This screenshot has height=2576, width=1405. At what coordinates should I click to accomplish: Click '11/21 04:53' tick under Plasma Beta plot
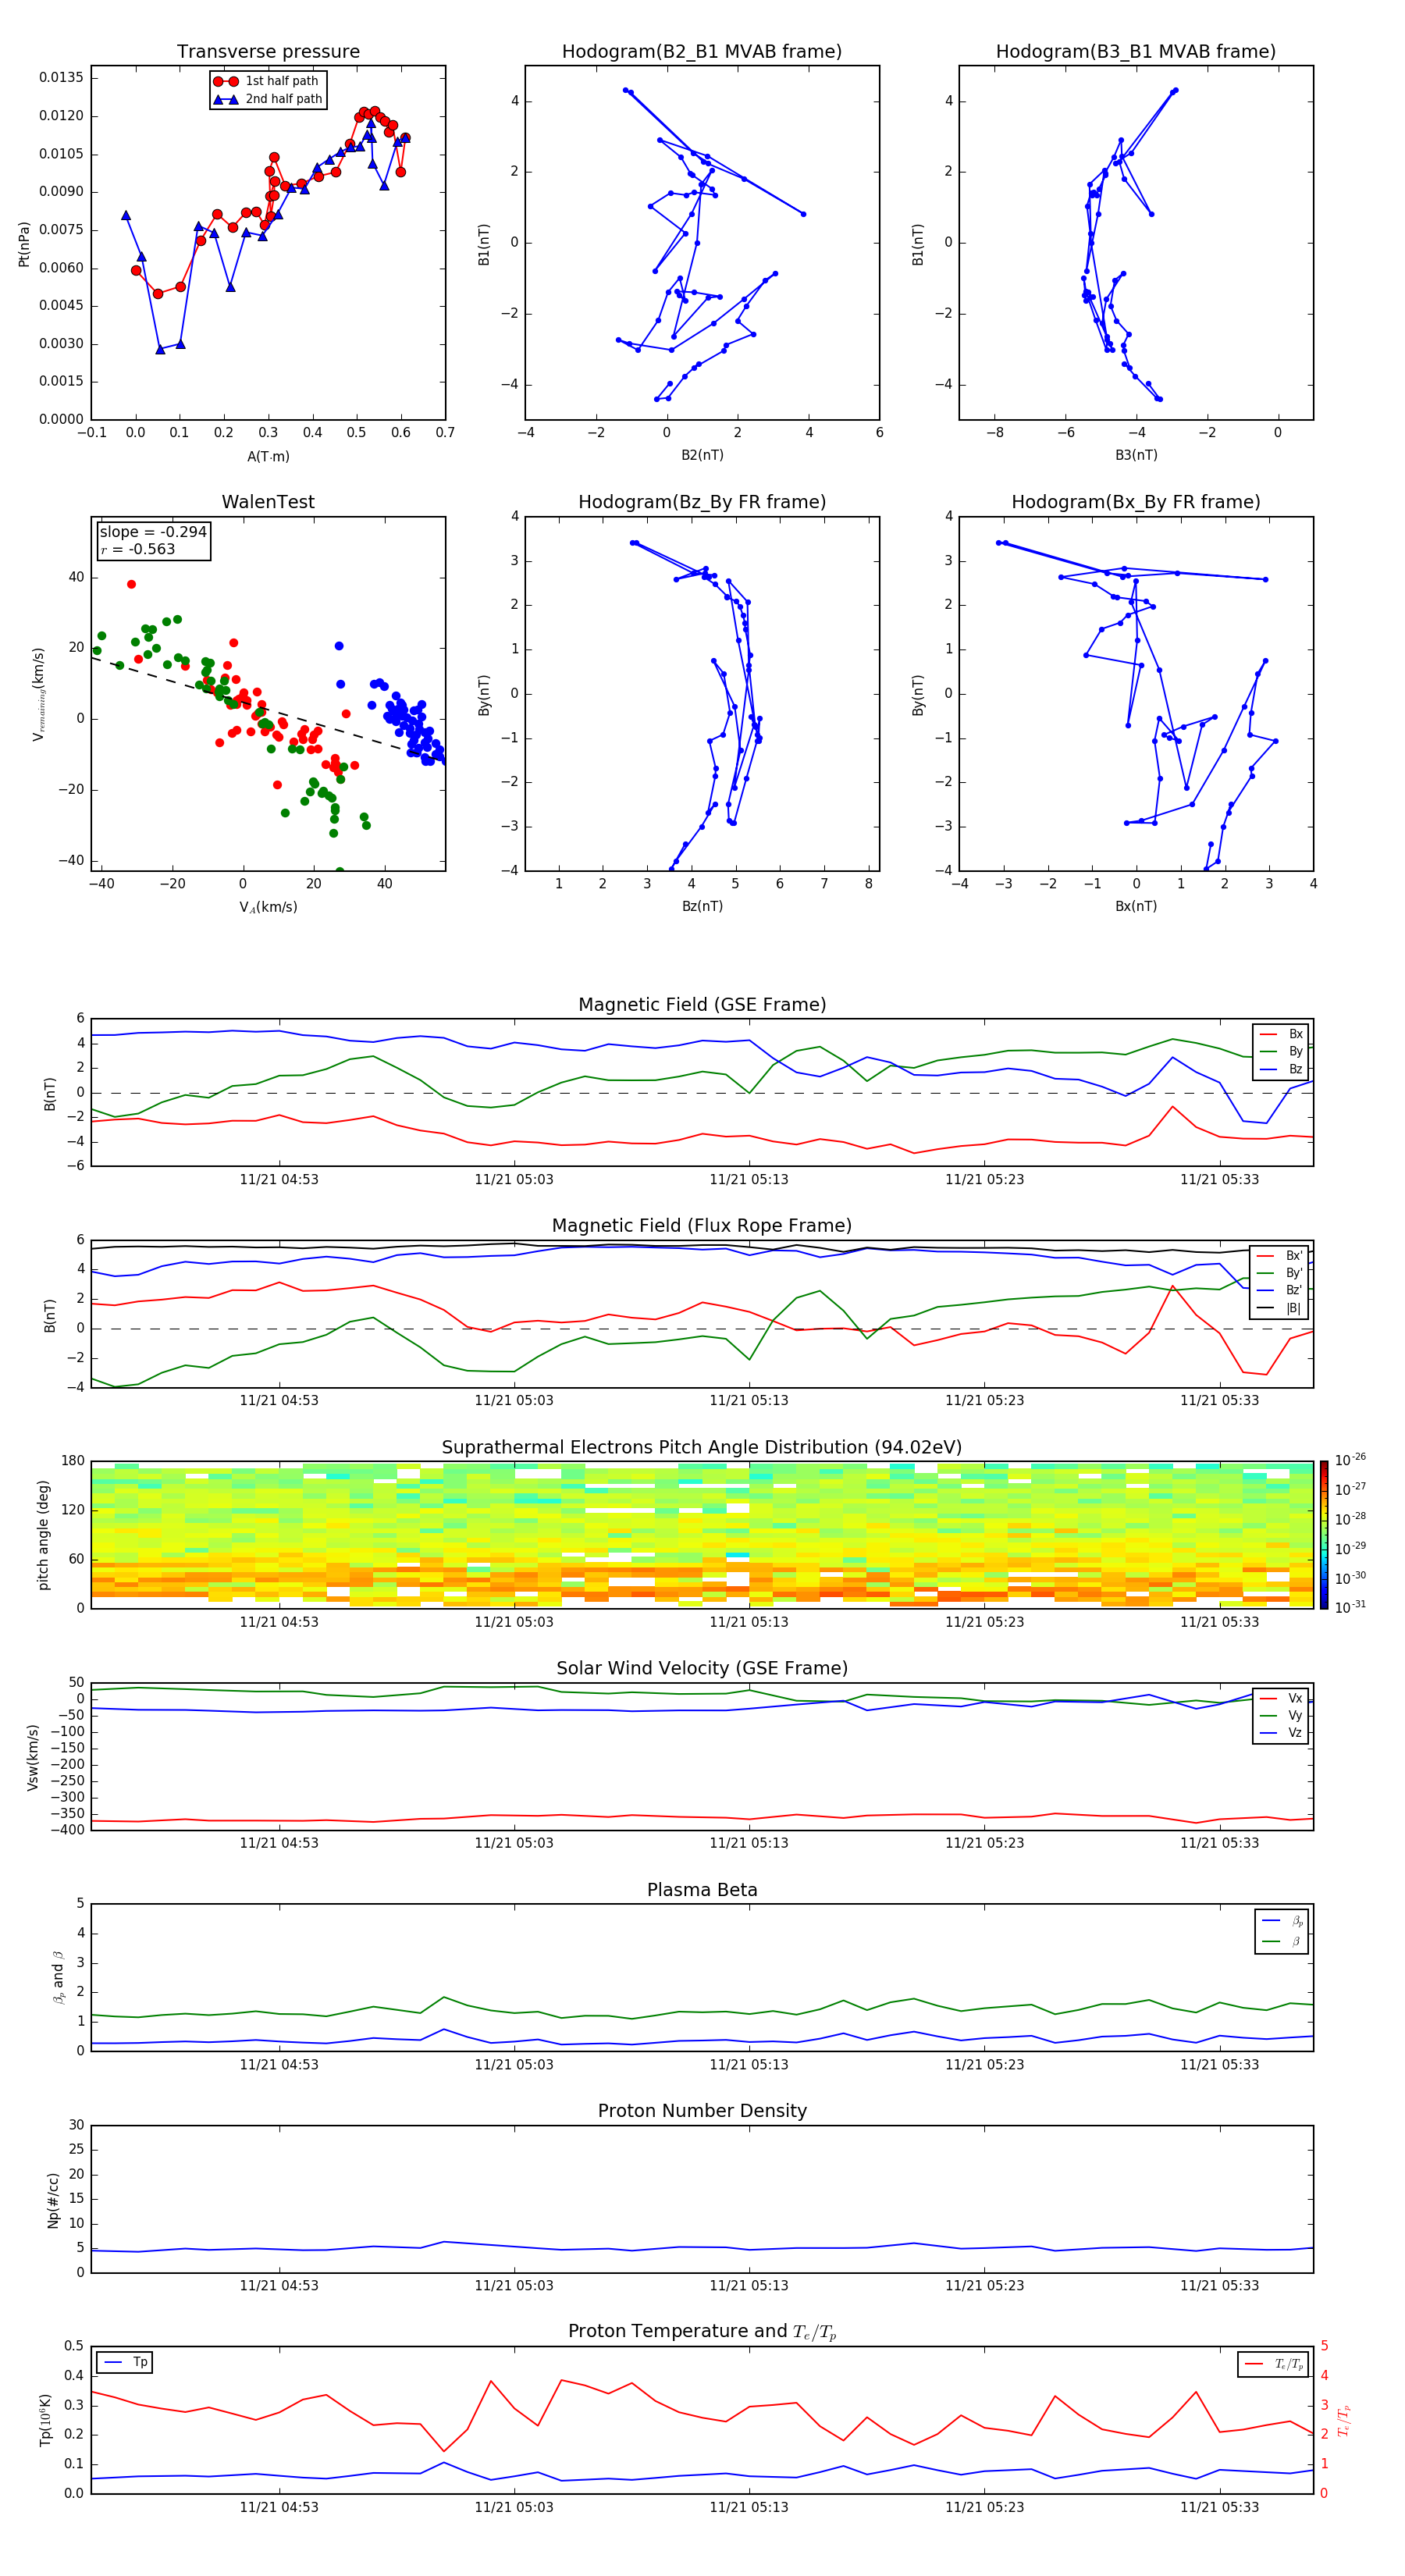279,2065
